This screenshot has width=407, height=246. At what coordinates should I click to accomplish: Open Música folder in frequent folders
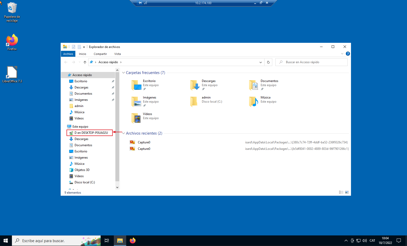tap(265, 97)
